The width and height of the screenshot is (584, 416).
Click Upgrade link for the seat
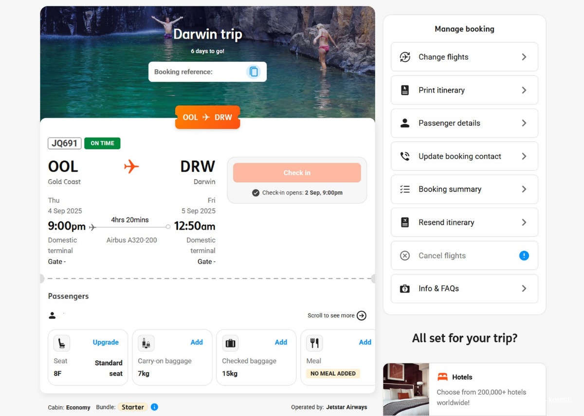pyautogui.click(x=106, y=342)
